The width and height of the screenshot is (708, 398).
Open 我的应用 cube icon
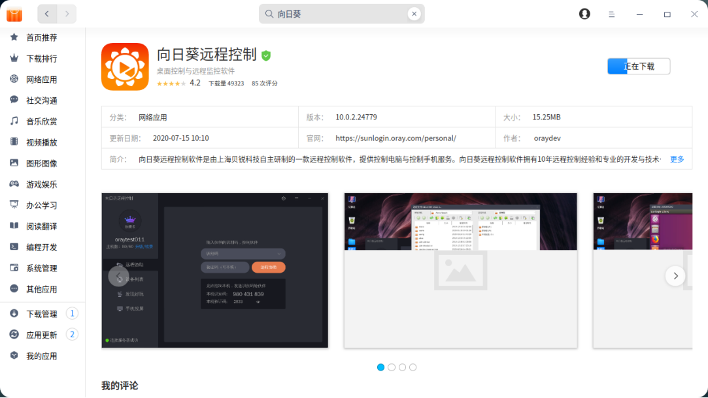click(x=14, y=355)
